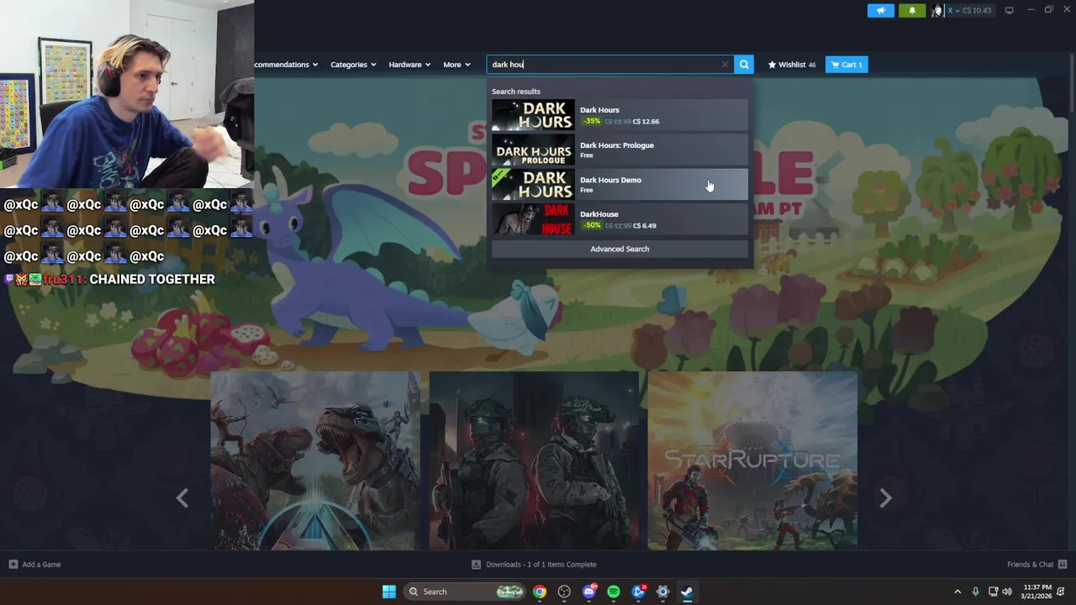Show hidden tray icons chevron
This screenshot has width=1076, height=605.
coord(957,592)
